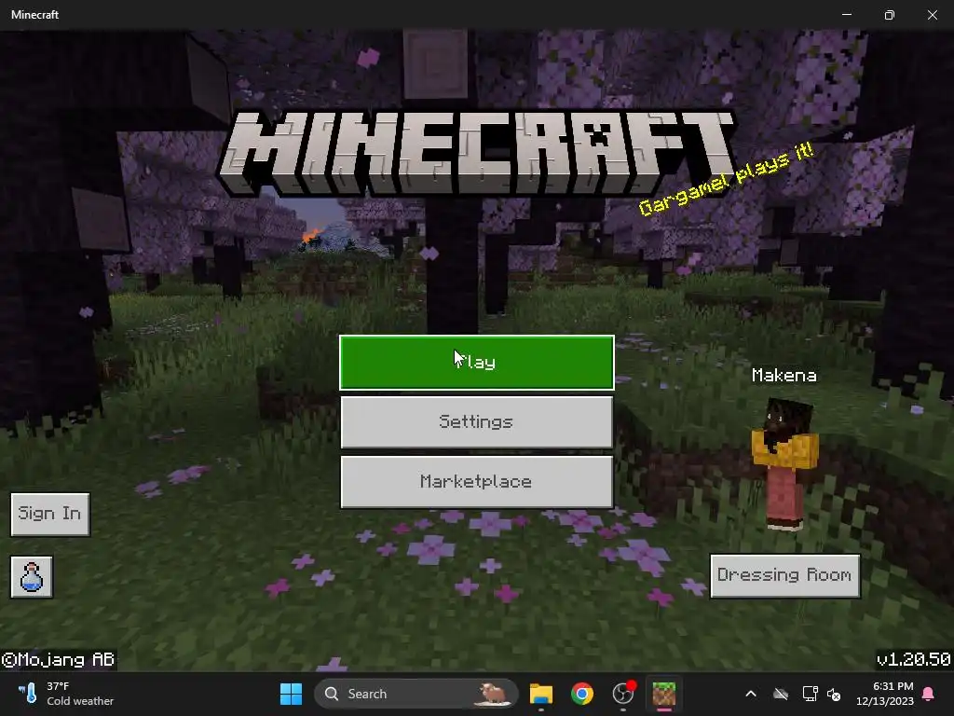Image resolution: width=954 pixels, height=716 pixels.
Task: Show hidden system tray icons chevron
Action: (x=751, y=694)
